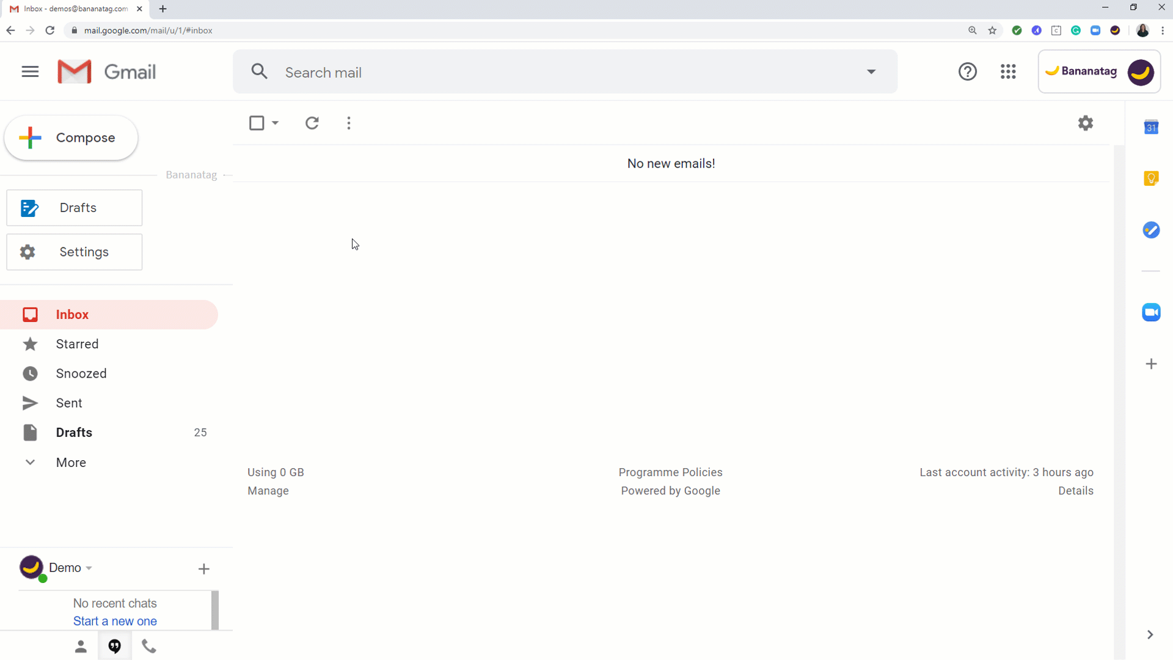Open the Sent folder
The height and width of the screenshot is (660, 1173).
click(109, 403)
